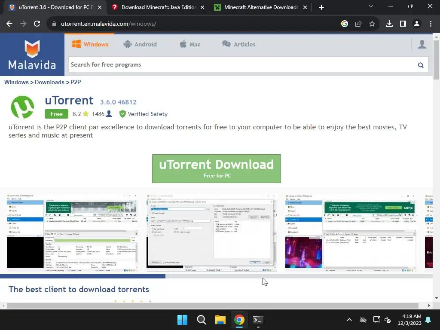Click the vertical page scrollbar thumb
This screenshot has height=330, width=440.
tap(436, 60)
